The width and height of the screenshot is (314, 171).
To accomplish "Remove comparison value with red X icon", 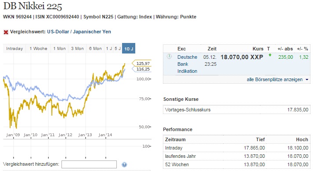I will (x=6, y=32).
